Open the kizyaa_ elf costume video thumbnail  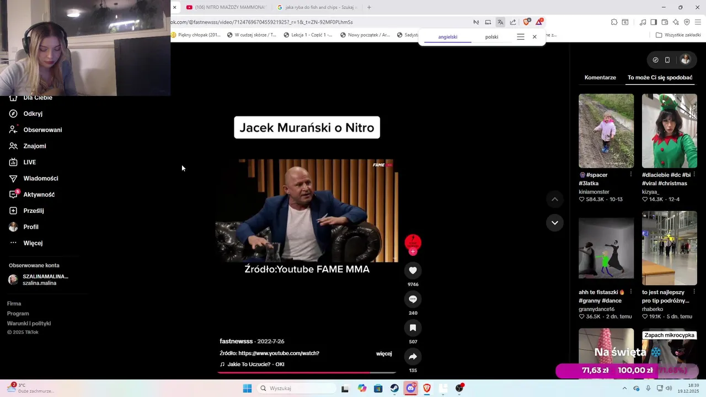[669, 131]
